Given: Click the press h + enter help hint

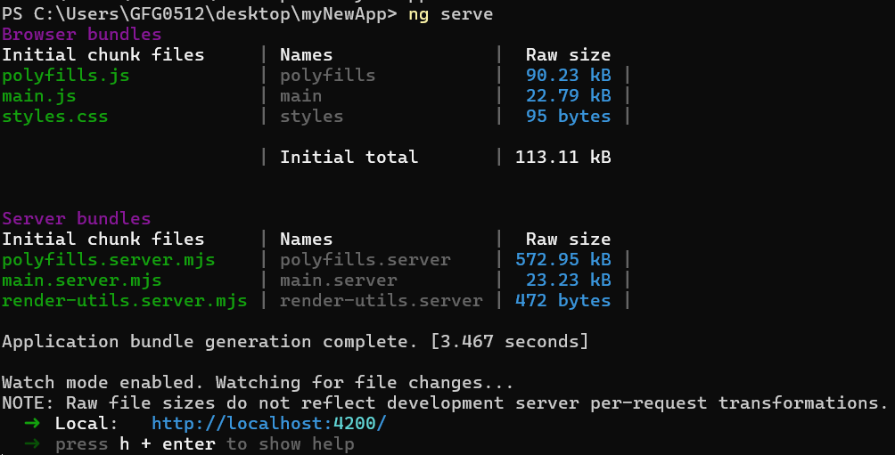Looking at the screenshot, I should click(x=205, y=443).
